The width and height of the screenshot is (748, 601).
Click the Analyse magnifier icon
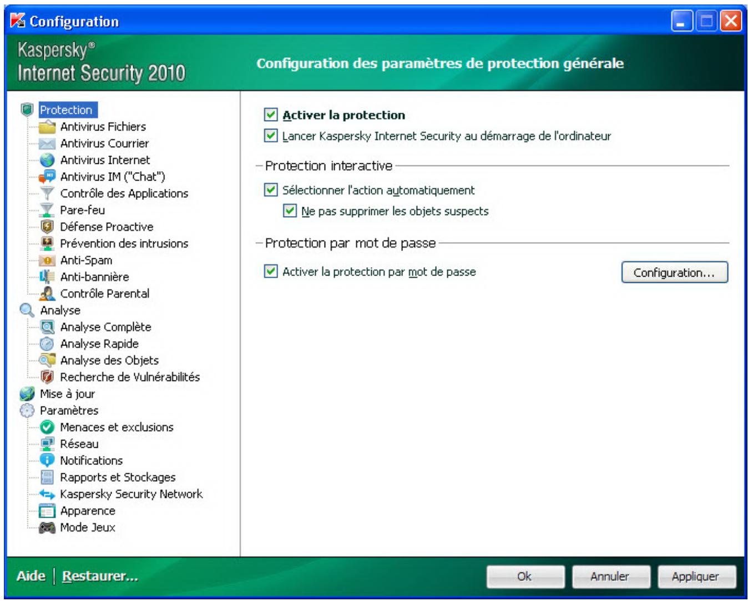pos(27,310)
